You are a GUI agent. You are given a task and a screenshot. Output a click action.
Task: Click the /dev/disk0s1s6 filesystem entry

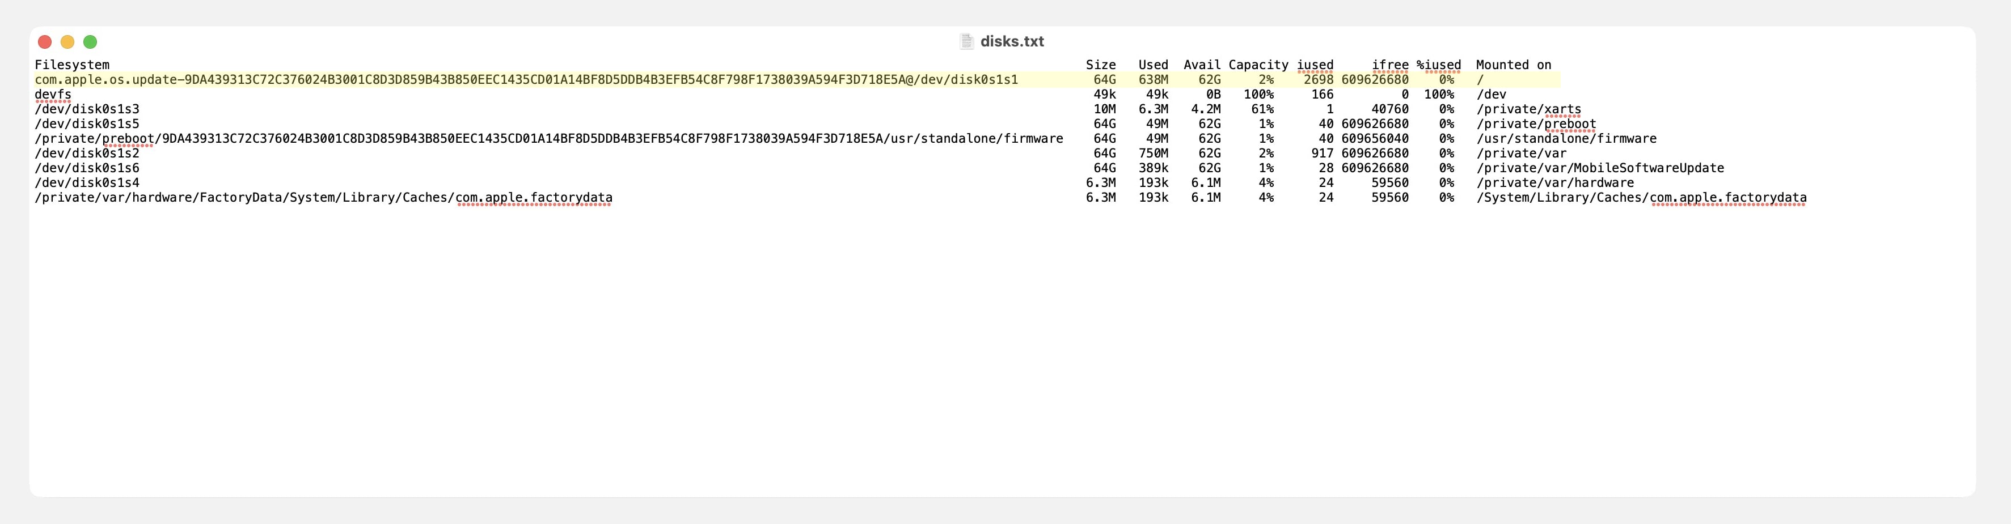[87, 168]
